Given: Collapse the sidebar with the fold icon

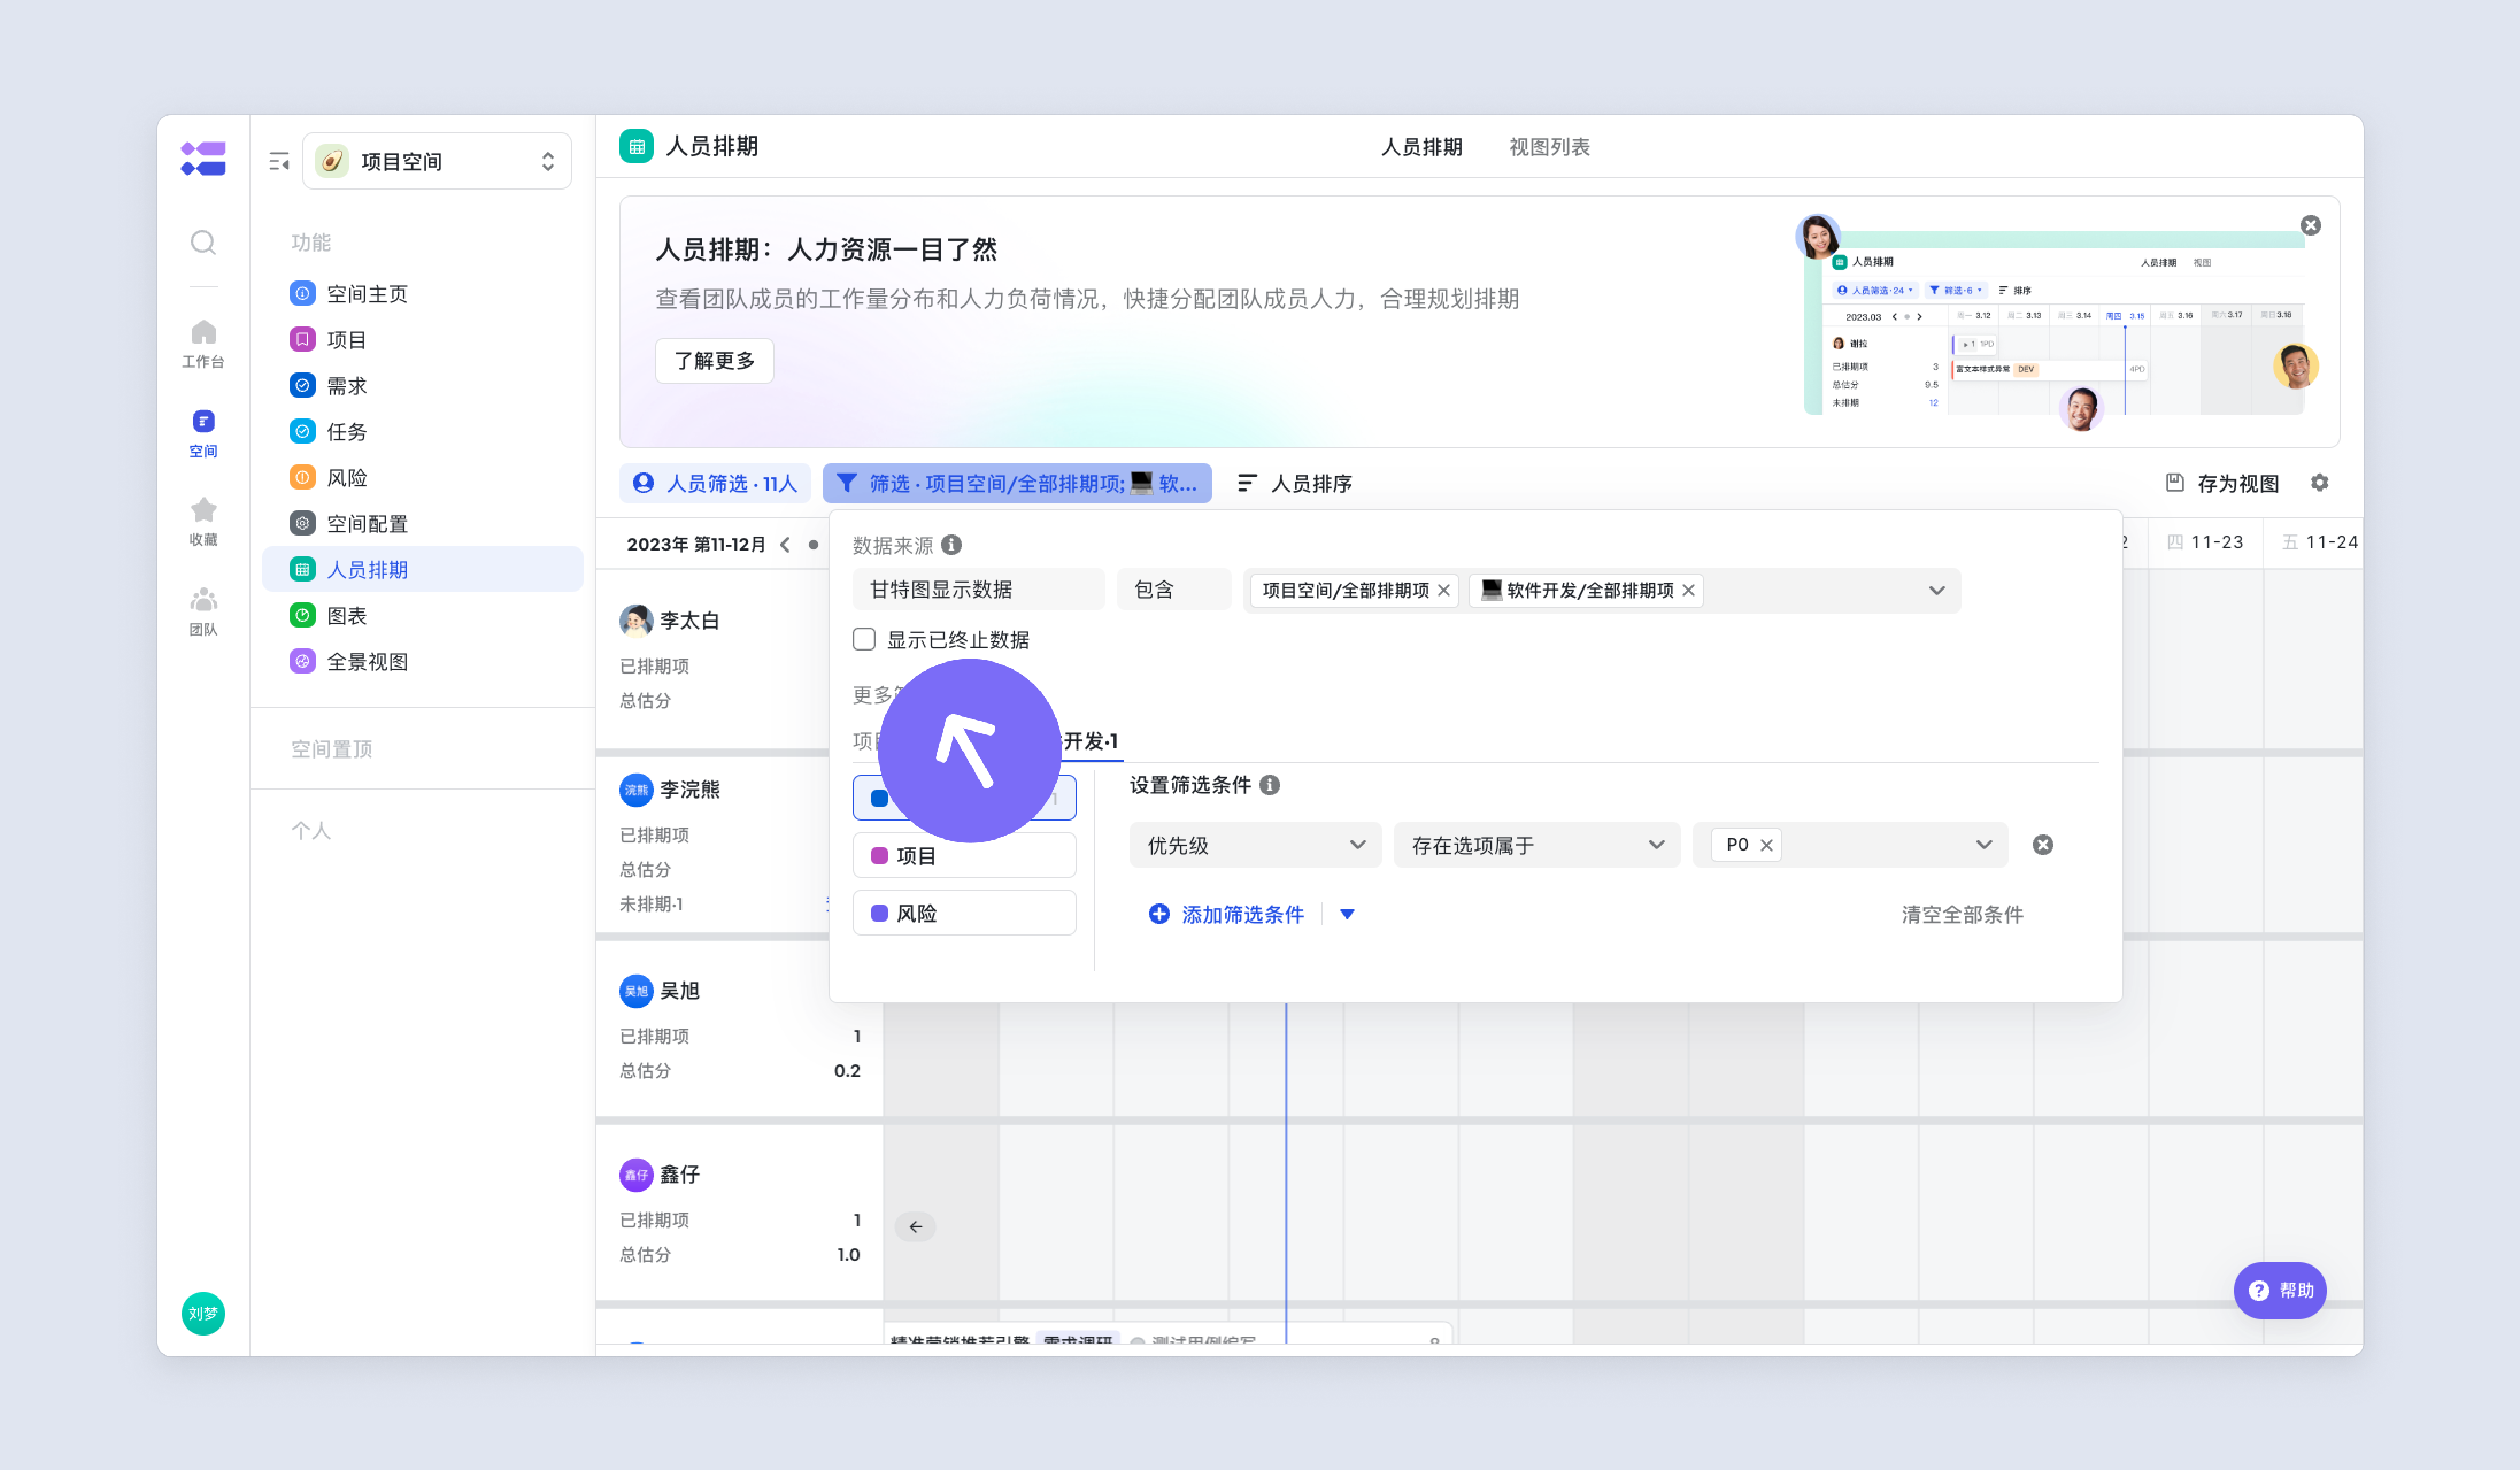Looking at the screenshot, I should (279, 161).
